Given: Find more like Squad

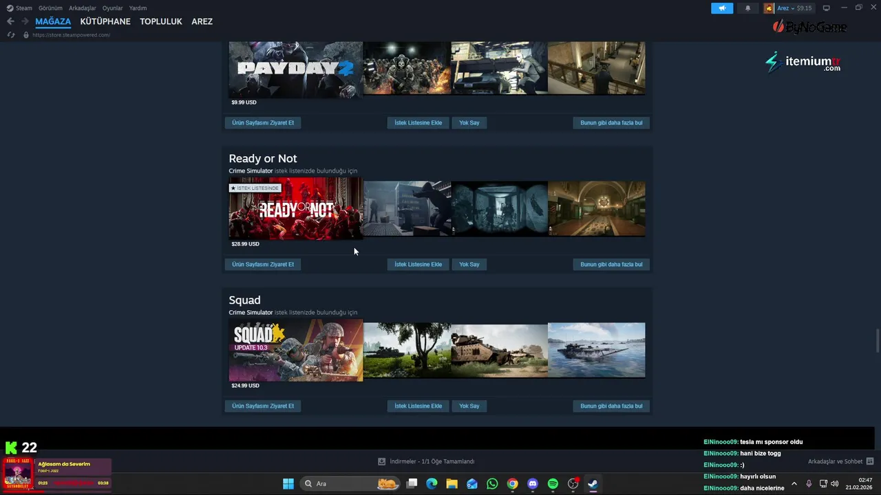Looking at the screenshot, I should (x=611, y=406).
